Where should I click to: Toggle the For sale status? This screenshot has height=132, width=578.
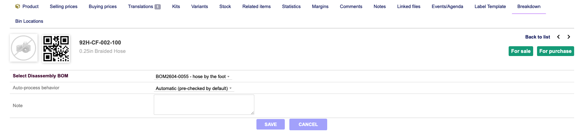pos(521,51)
